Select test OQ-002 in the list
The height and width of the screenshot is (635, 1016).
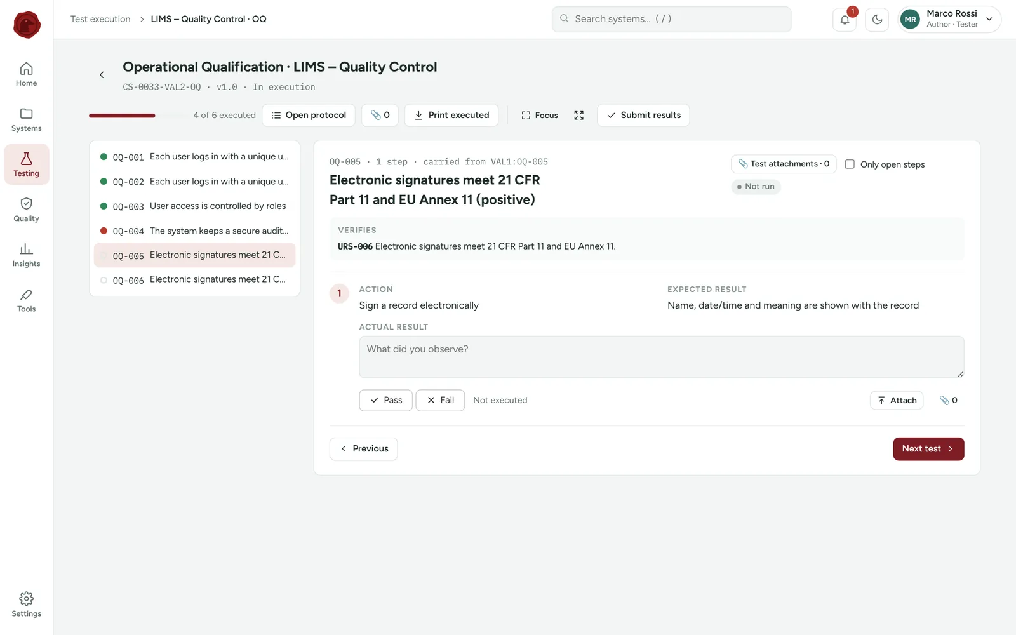(194, 182)
